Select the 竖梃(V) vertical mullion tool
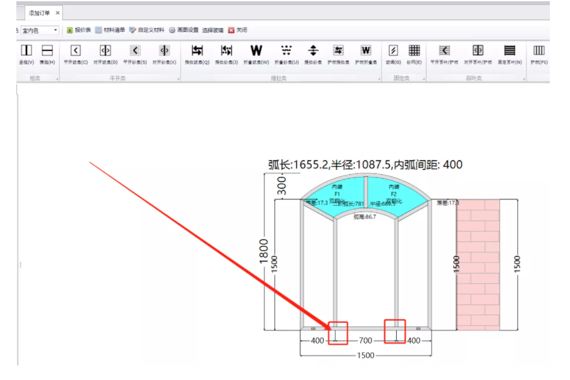The width and height of the screenshot is (570, 380). [26, 53]
